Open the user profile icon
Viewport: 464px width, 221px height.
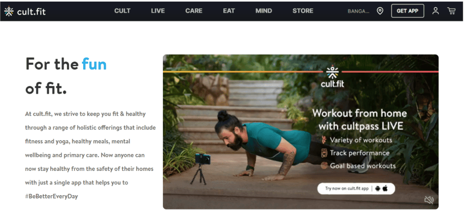(436, 11)
